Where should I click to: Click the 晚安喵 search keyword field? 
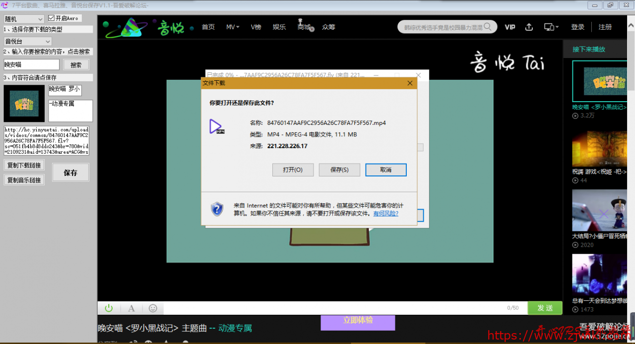tap(31, 64)
